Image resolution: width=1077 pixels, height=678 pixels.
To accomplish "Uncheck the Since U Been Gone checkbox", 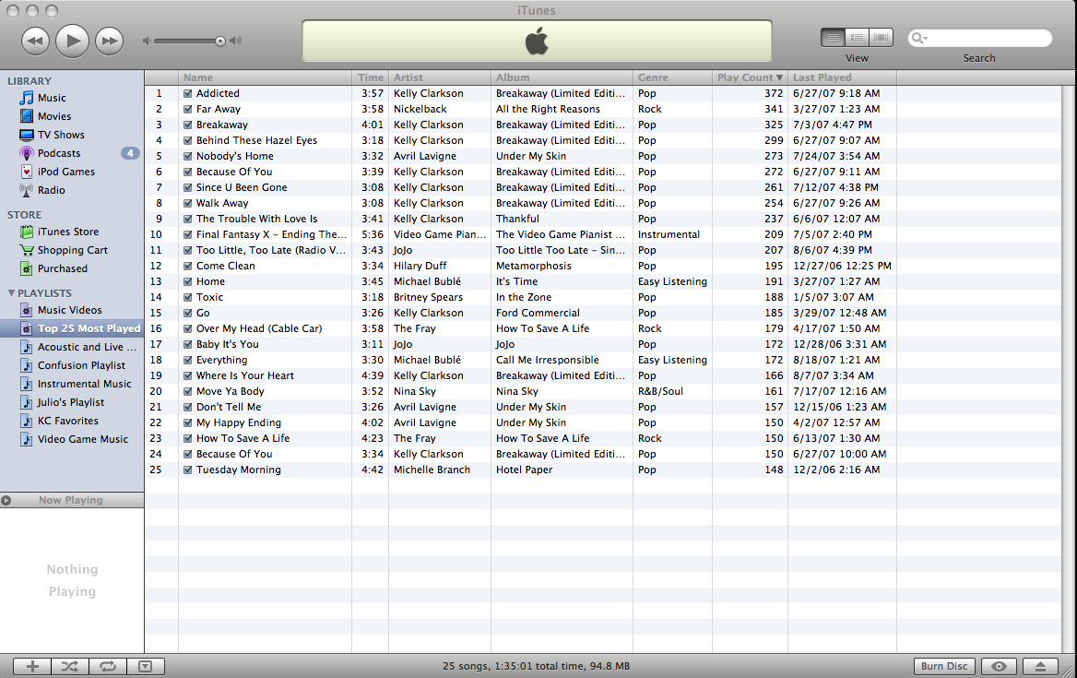I will [x=187, y=187].
